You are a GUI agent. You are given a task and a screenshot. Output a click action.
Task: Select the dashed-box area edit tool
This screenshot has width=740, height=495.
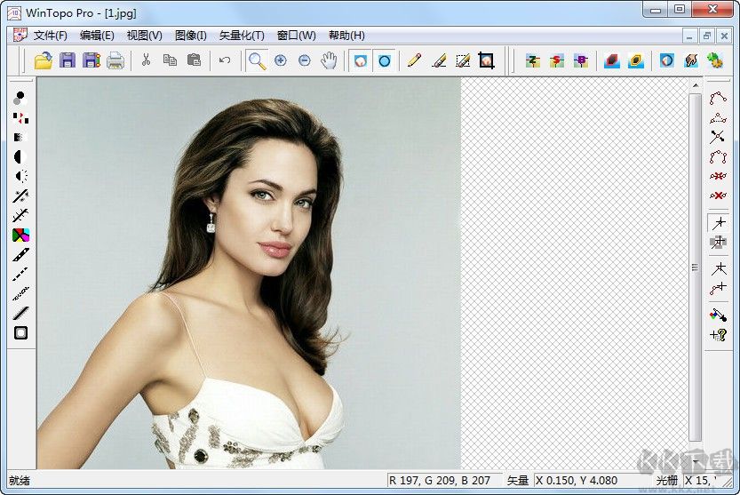pos(463,60)
